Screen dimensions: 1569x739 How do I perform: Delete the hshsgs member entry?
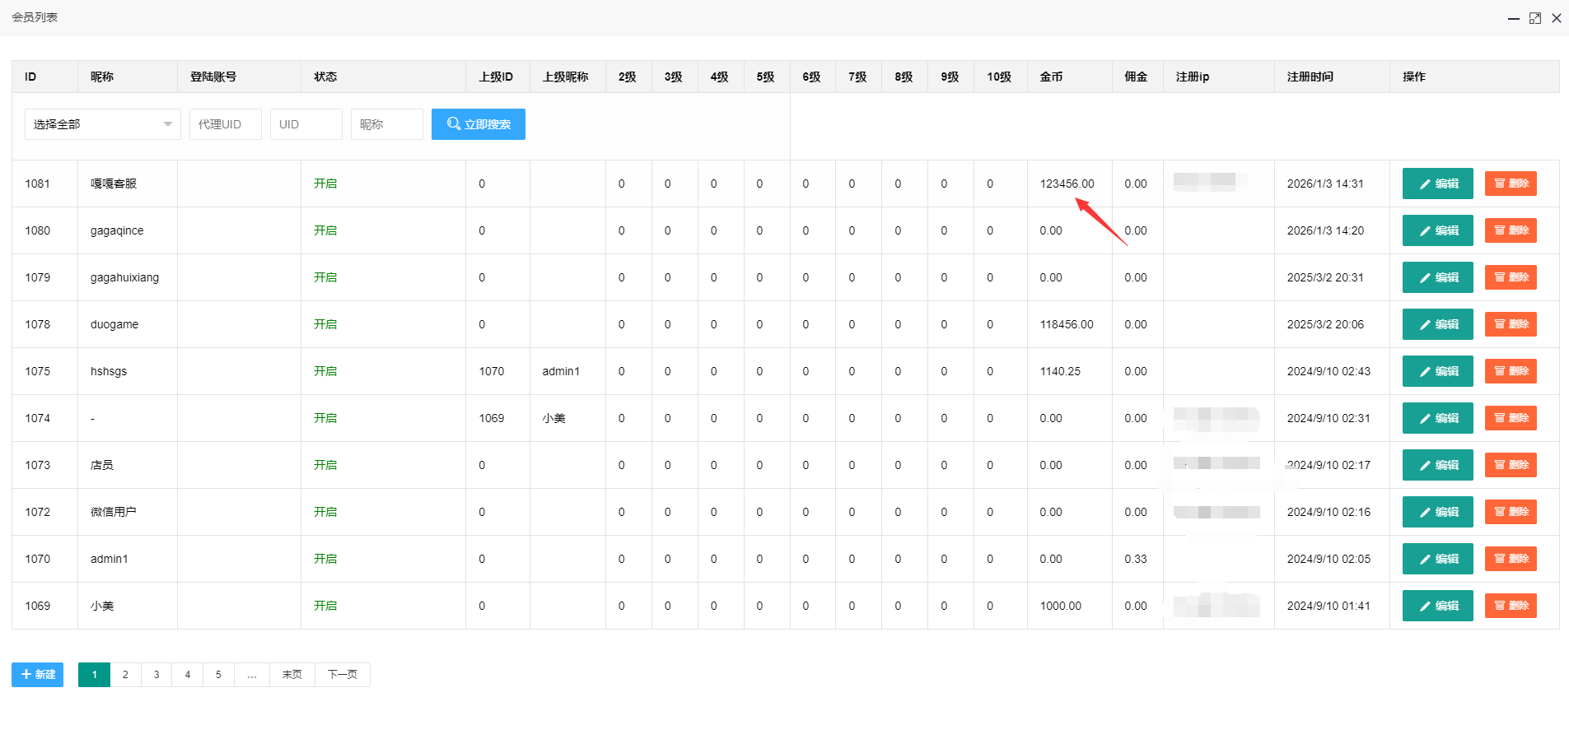[x=1510, y=371]
